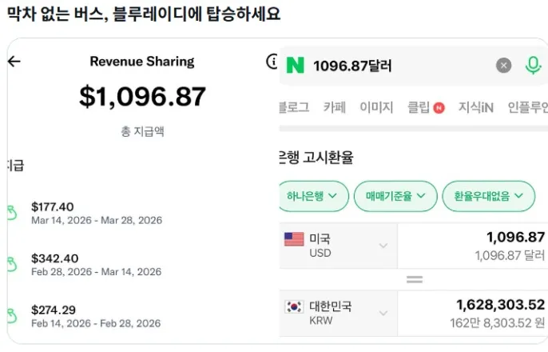Click the United States flag icon
548x352 pixels.
tap(294, 239)
